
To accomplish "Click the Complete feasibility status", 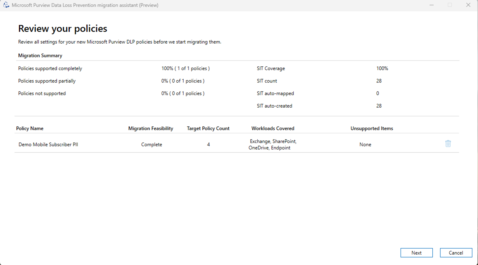I will 151,144.
